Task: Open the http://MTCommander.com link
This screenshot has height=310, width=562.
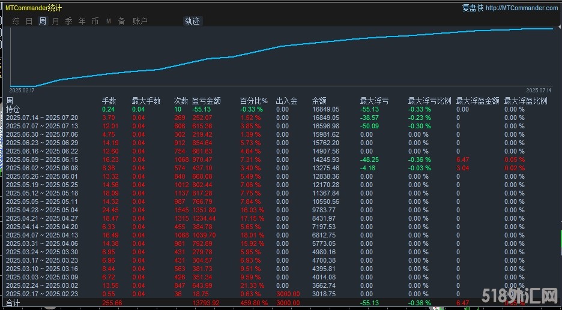Action: (x=521, y=8)
